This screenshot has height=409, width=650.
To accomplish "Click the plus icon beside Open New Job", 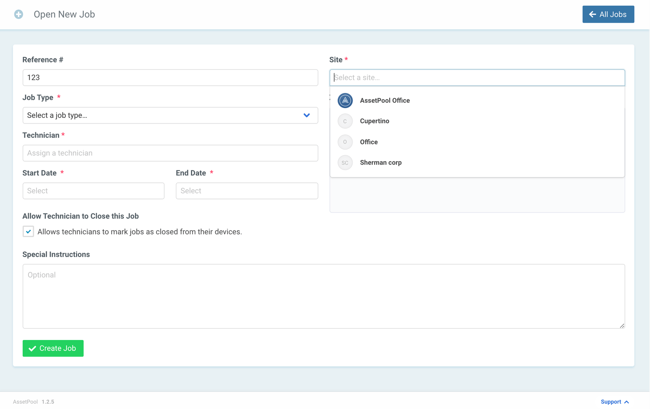I will pyautogui.click(x=19, y=14).
